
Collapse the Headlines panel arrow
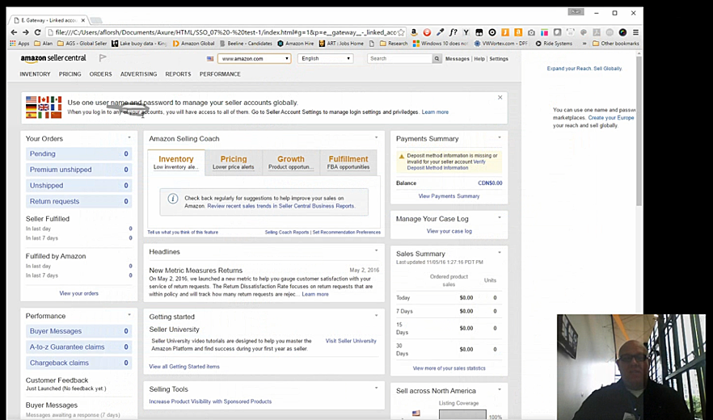pos(376,250)
